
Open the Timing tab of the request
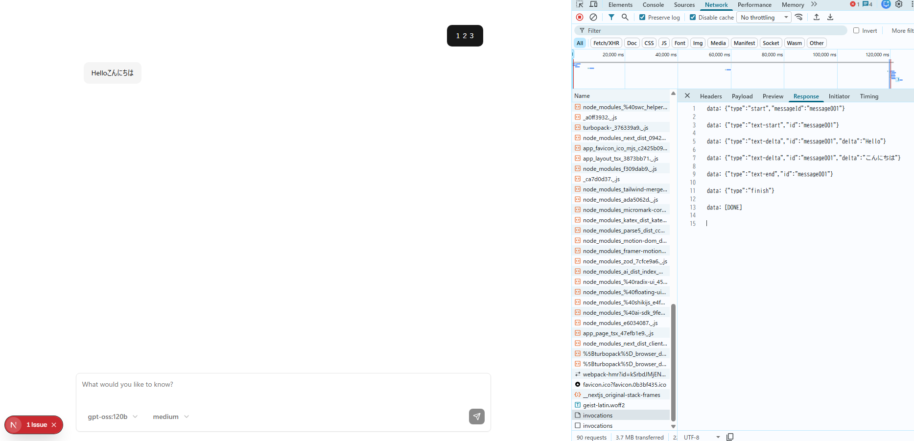pyautogui.click(x=869, y=96)
